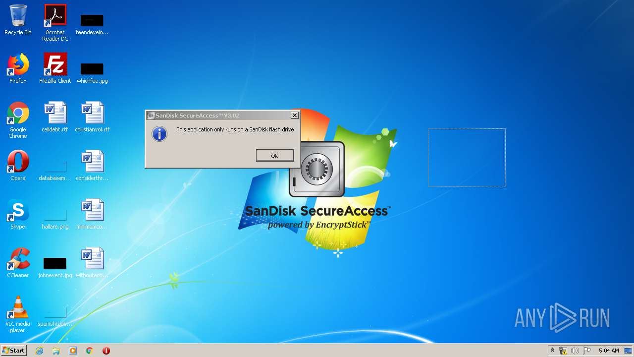Select the VLC media player shortcut
The height and width of the screenshot is (357, 634).
[18, 314]
